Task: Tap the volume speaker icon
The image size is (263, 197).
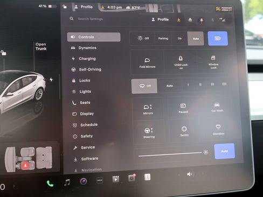Action: [190, 174]
